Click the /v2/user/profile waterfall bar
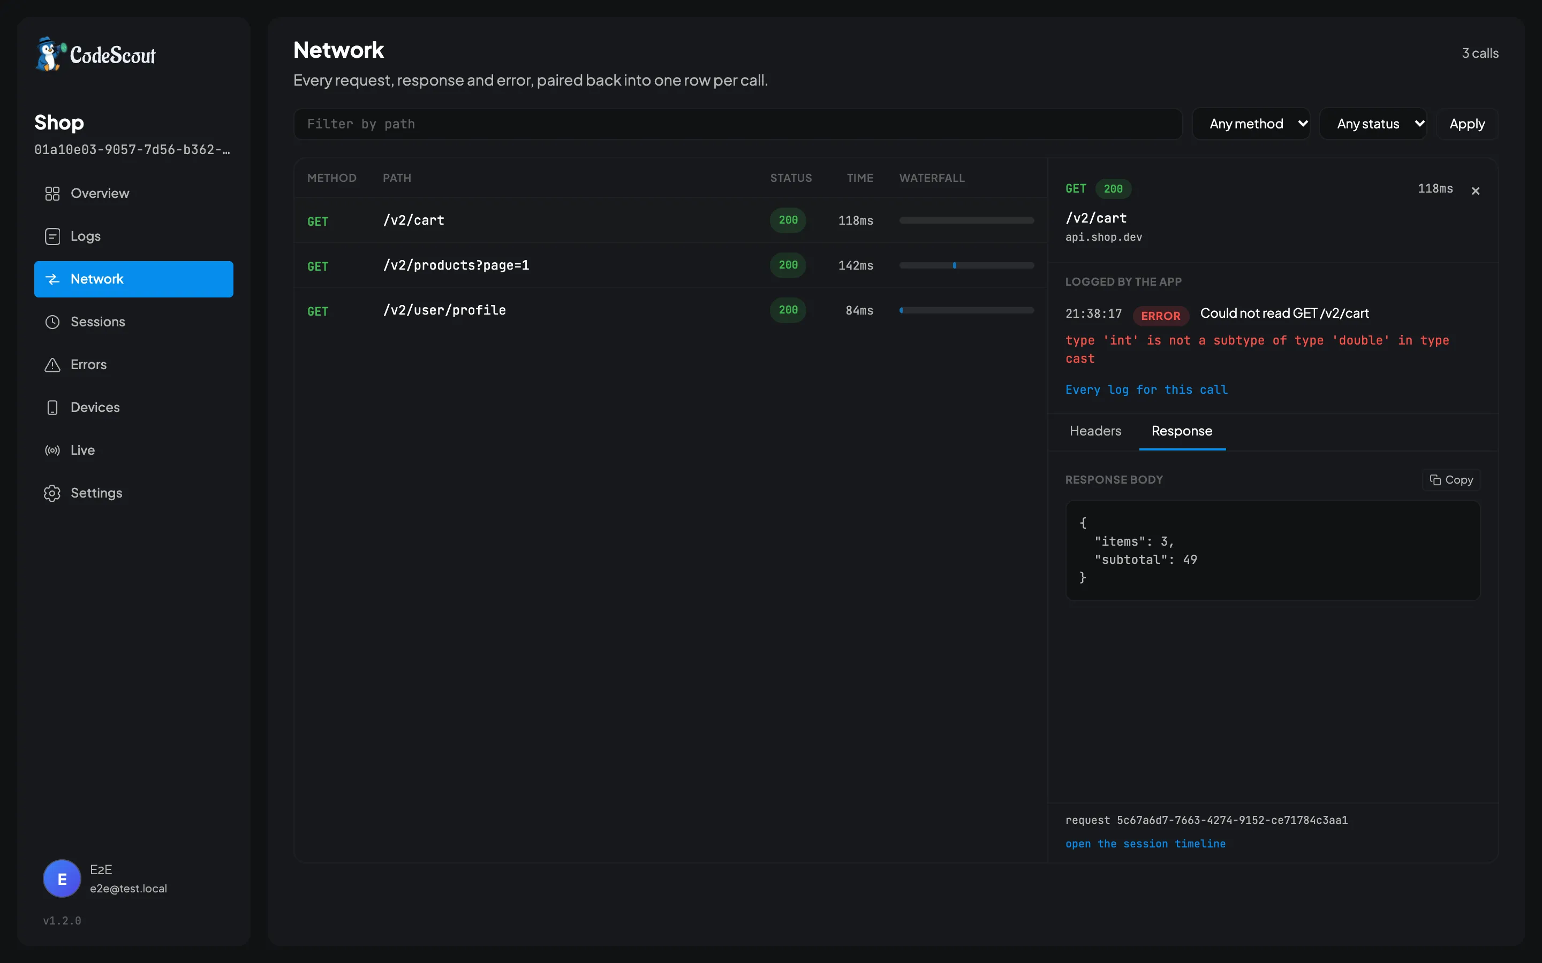1542x963 pixels. coord(966,310)
